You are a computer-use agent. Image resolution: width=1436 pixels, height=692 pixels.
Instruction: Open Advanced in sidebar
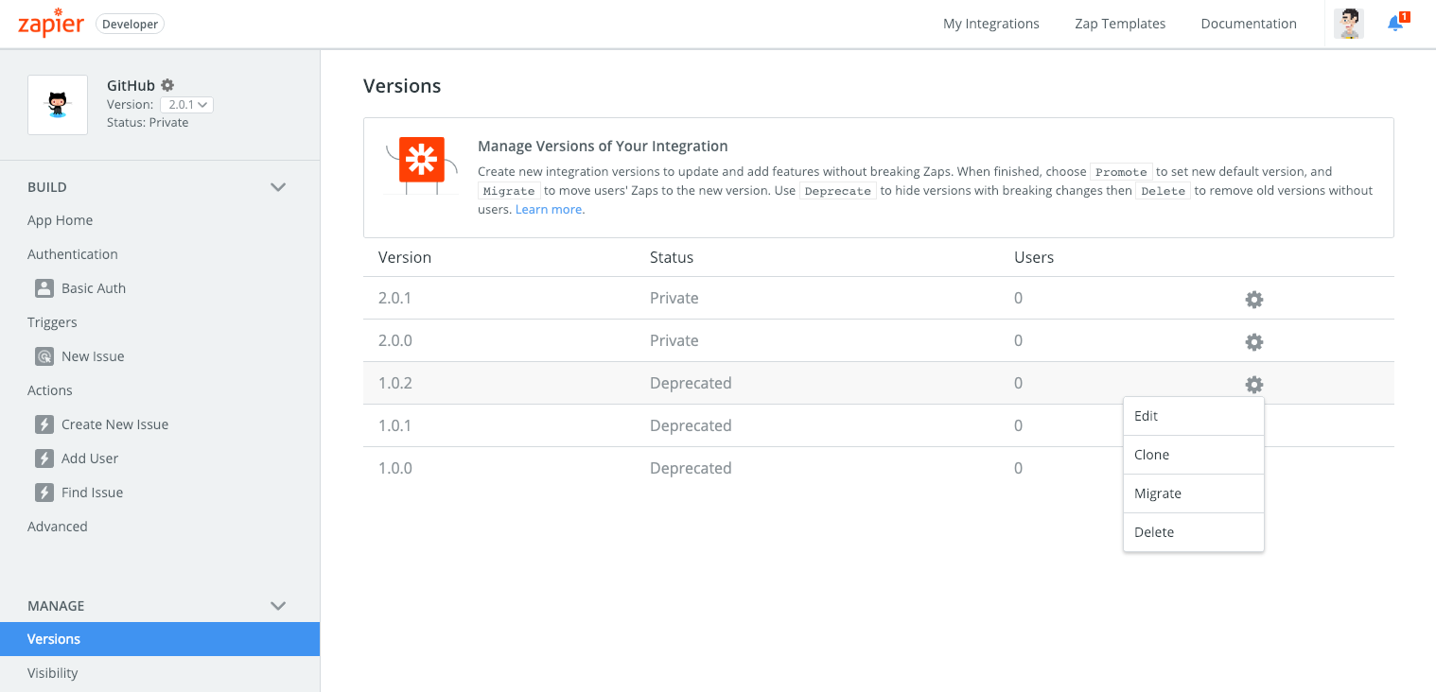pos(58,527)
